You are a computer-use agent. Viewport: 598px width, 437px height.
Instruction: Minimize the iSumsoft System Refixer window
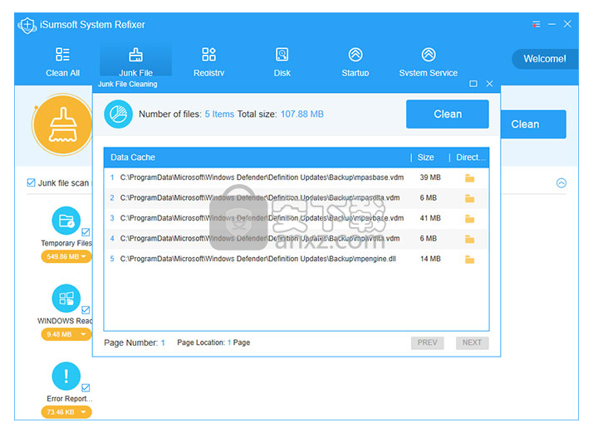coord(551,24)
